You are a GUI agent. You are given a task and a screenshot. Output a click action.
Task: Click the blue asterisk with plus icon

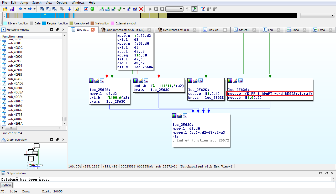129,9
